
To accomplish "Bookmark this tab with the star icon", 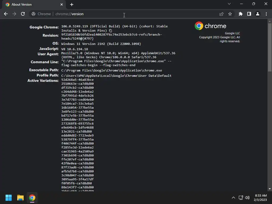I will tap(230, 14).
